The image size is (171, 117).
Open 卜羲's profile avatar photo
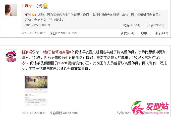coord(11,10)
